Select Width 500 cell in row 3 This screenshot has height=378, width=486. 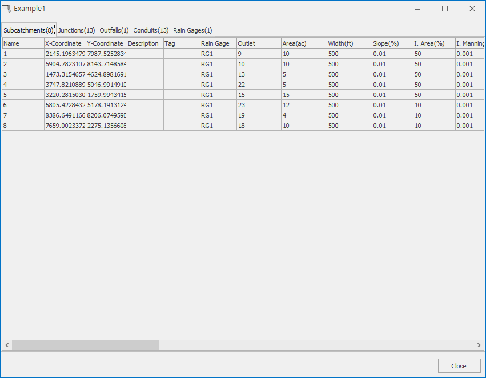[350, 74]
